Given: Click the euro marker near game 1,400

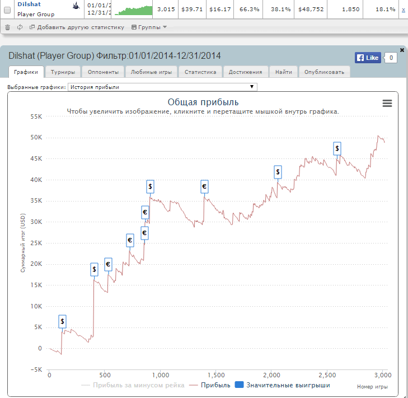Looking at the screenshot, I should pyautogui.click(x=204, y=187).
